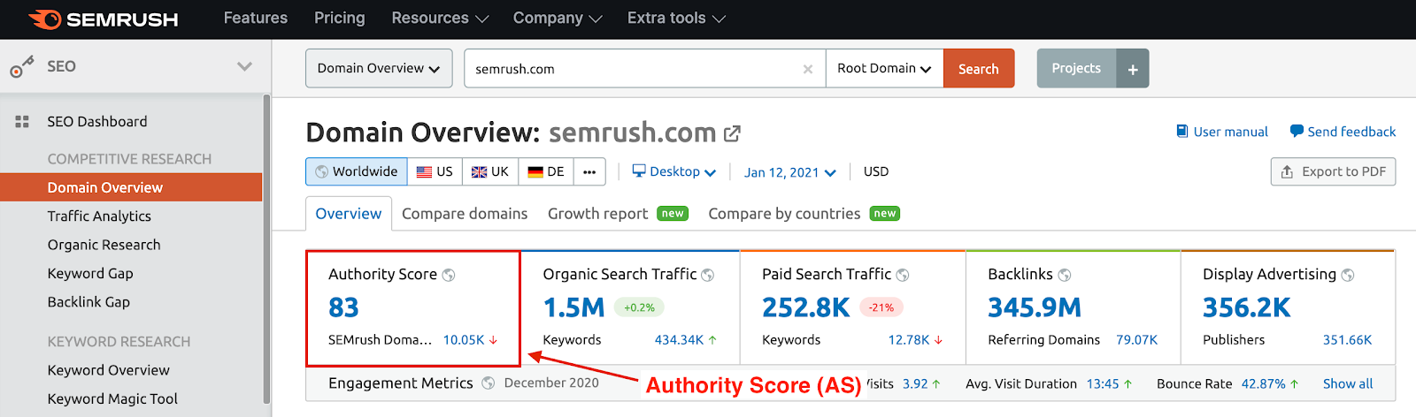Click globe icon beside Engagement Metrics
Screen dimensions: 1416x417
489,383
